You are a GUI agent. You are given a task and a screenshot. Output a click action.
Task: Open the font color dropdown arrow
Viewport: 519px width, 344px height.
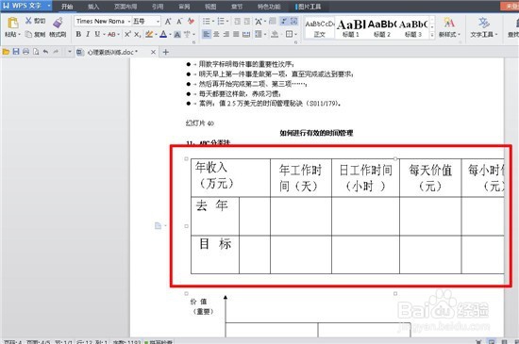[170, 34]
